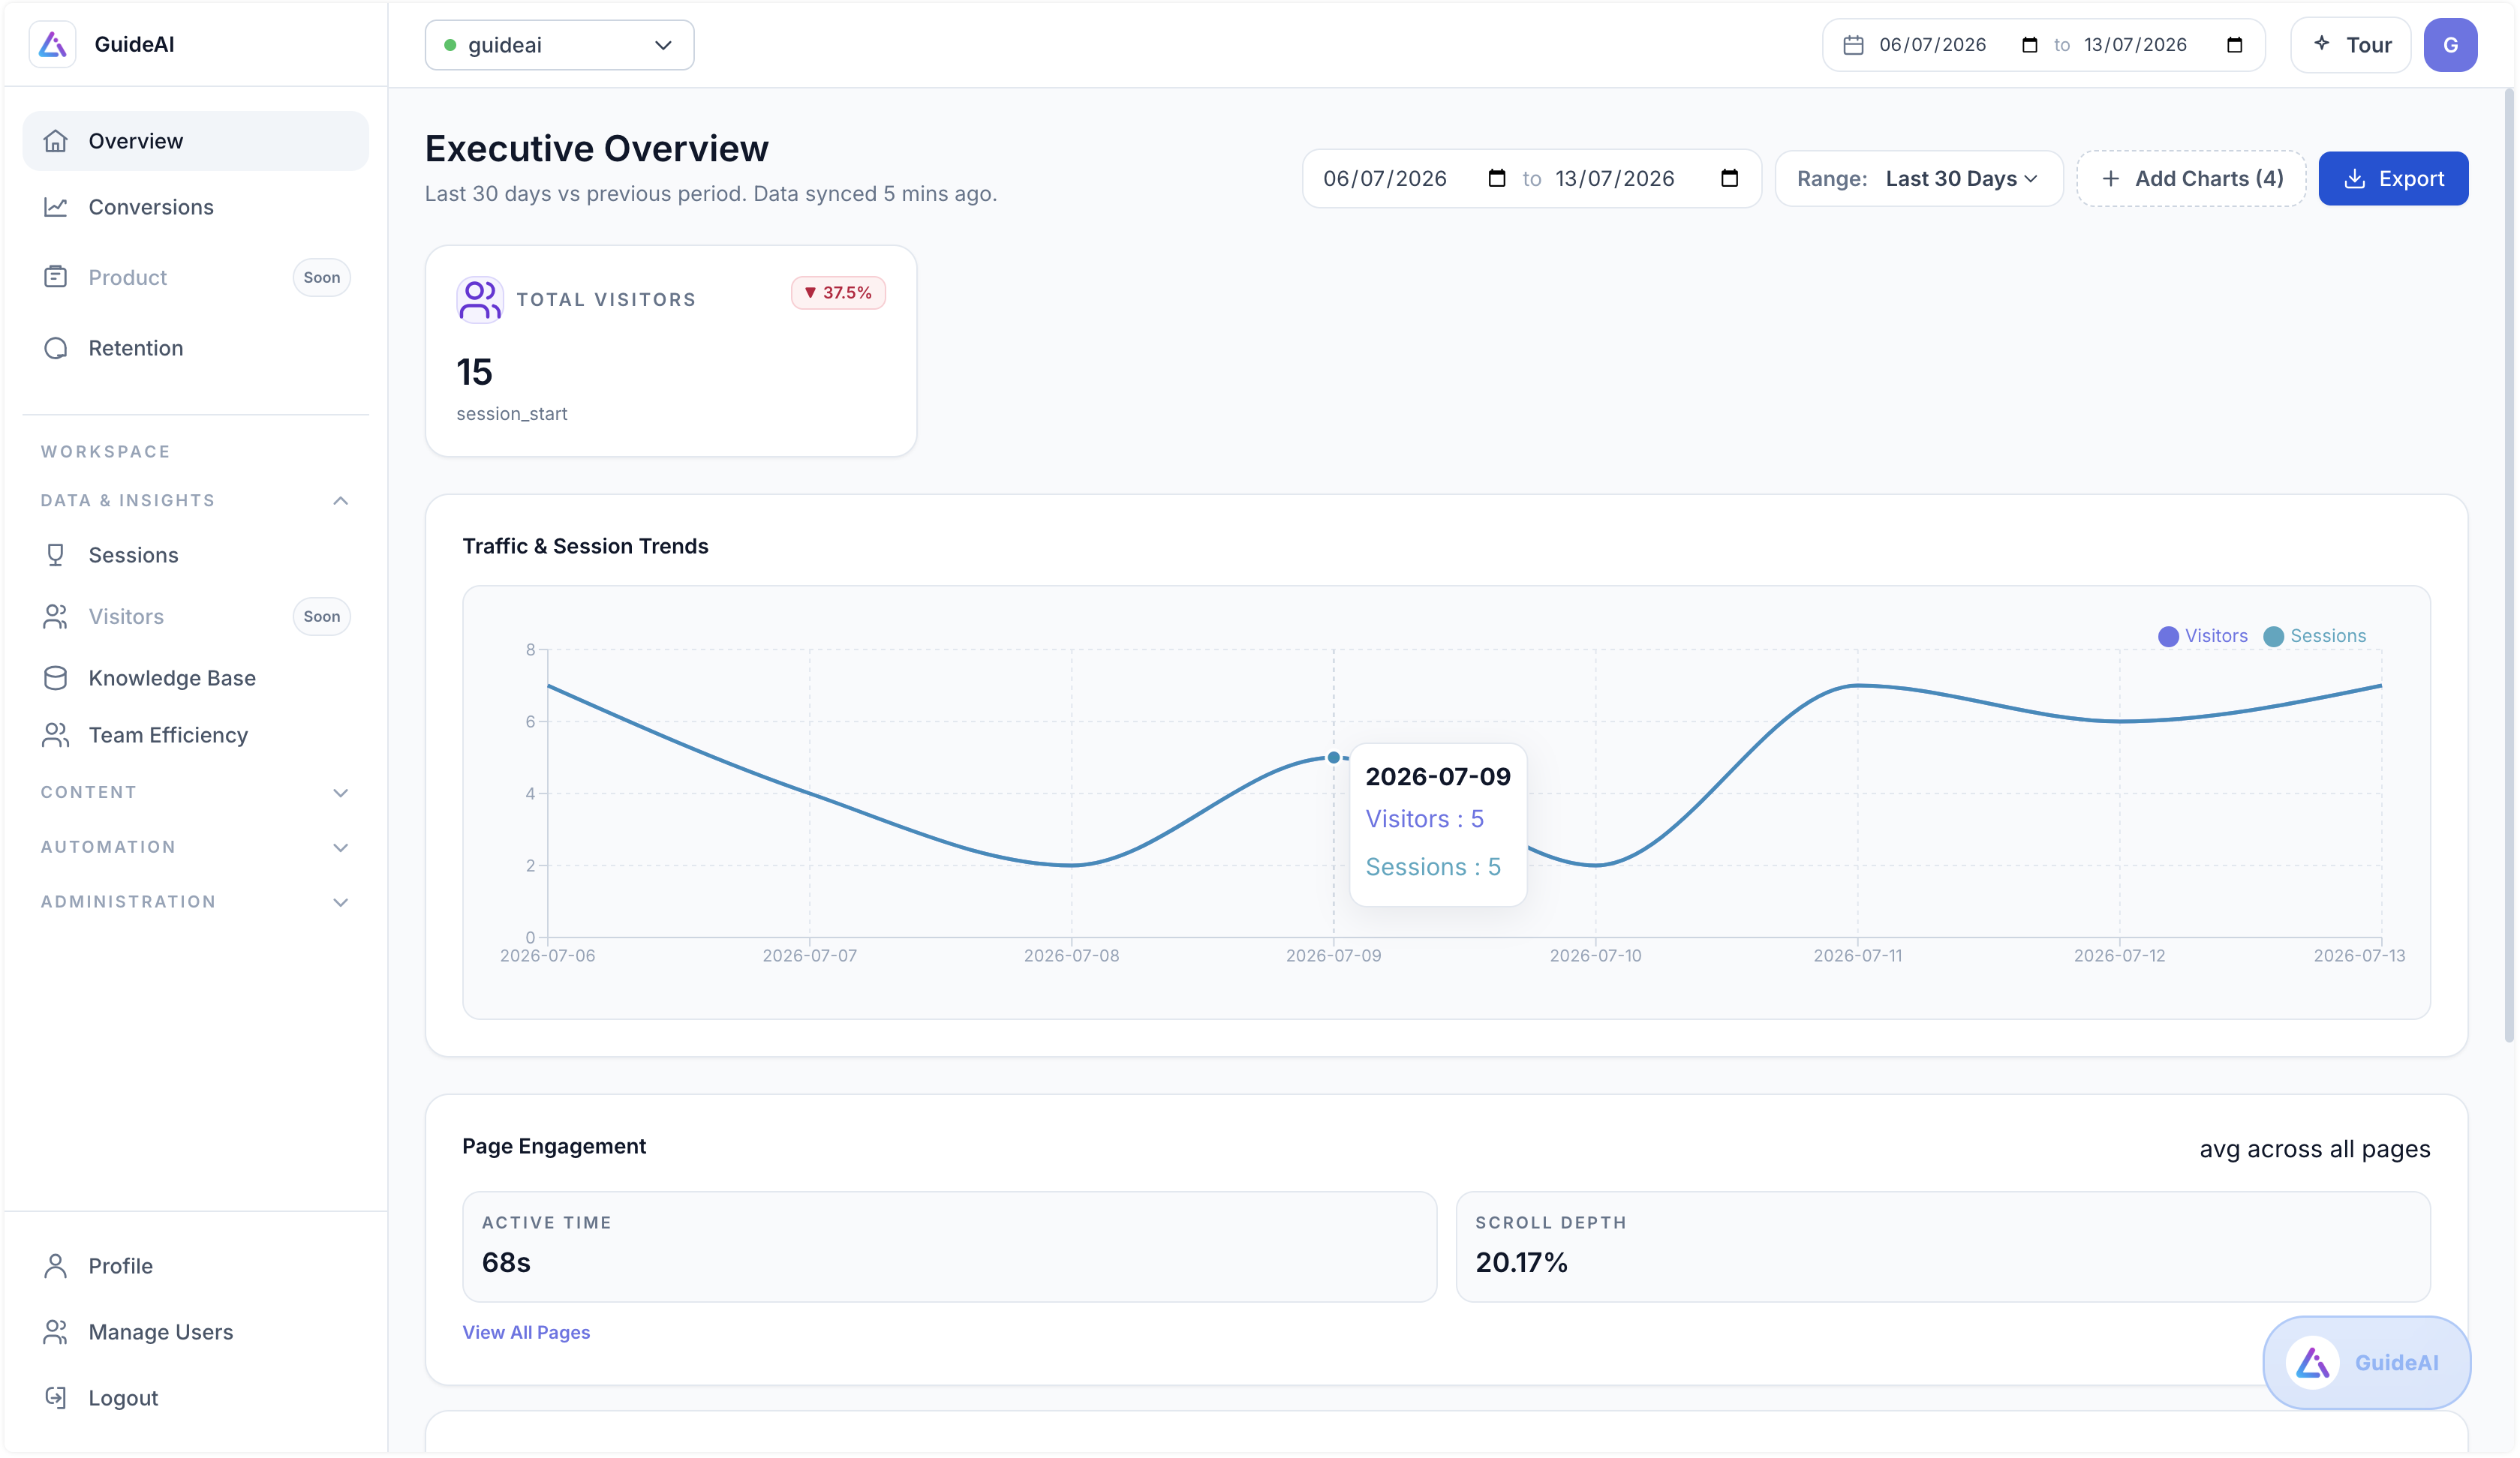Click the Product box icon
The height and width of the screenshot is (1458, 2520).
pos(56,277)
